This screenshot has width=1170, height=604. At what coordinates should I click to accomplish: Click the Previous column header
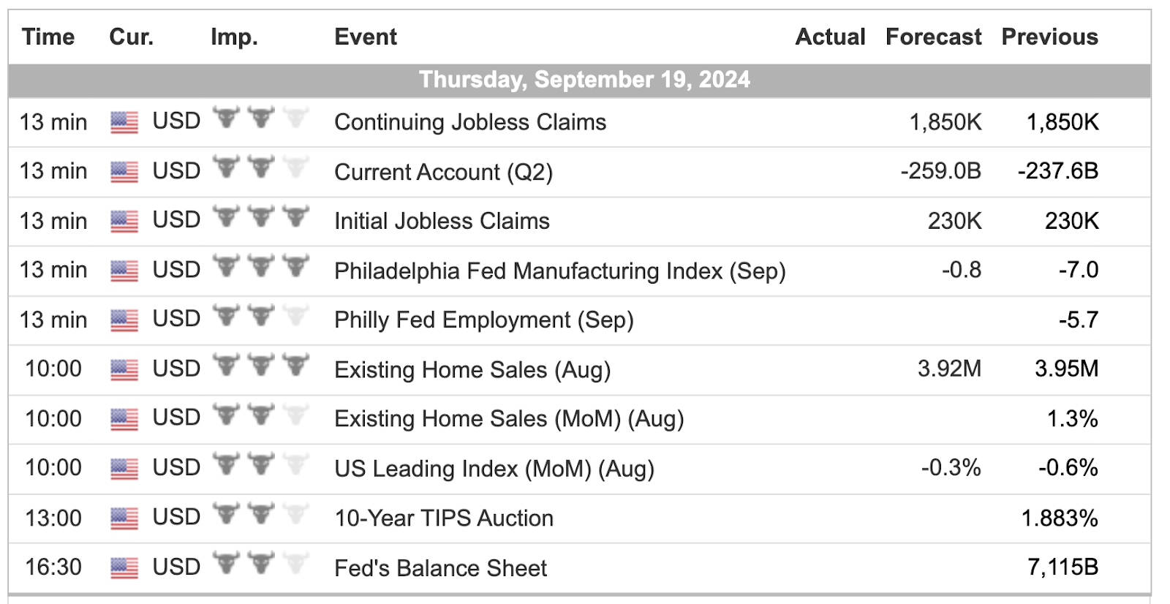pyautogui.click(x=1049, y=37)
